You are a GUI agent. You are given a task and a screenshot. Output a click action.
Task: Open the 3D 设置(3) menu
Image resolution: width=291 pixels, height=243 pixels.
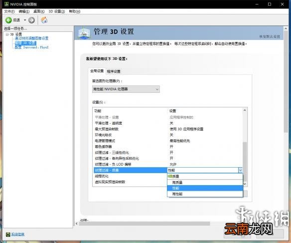pos(57,11)
